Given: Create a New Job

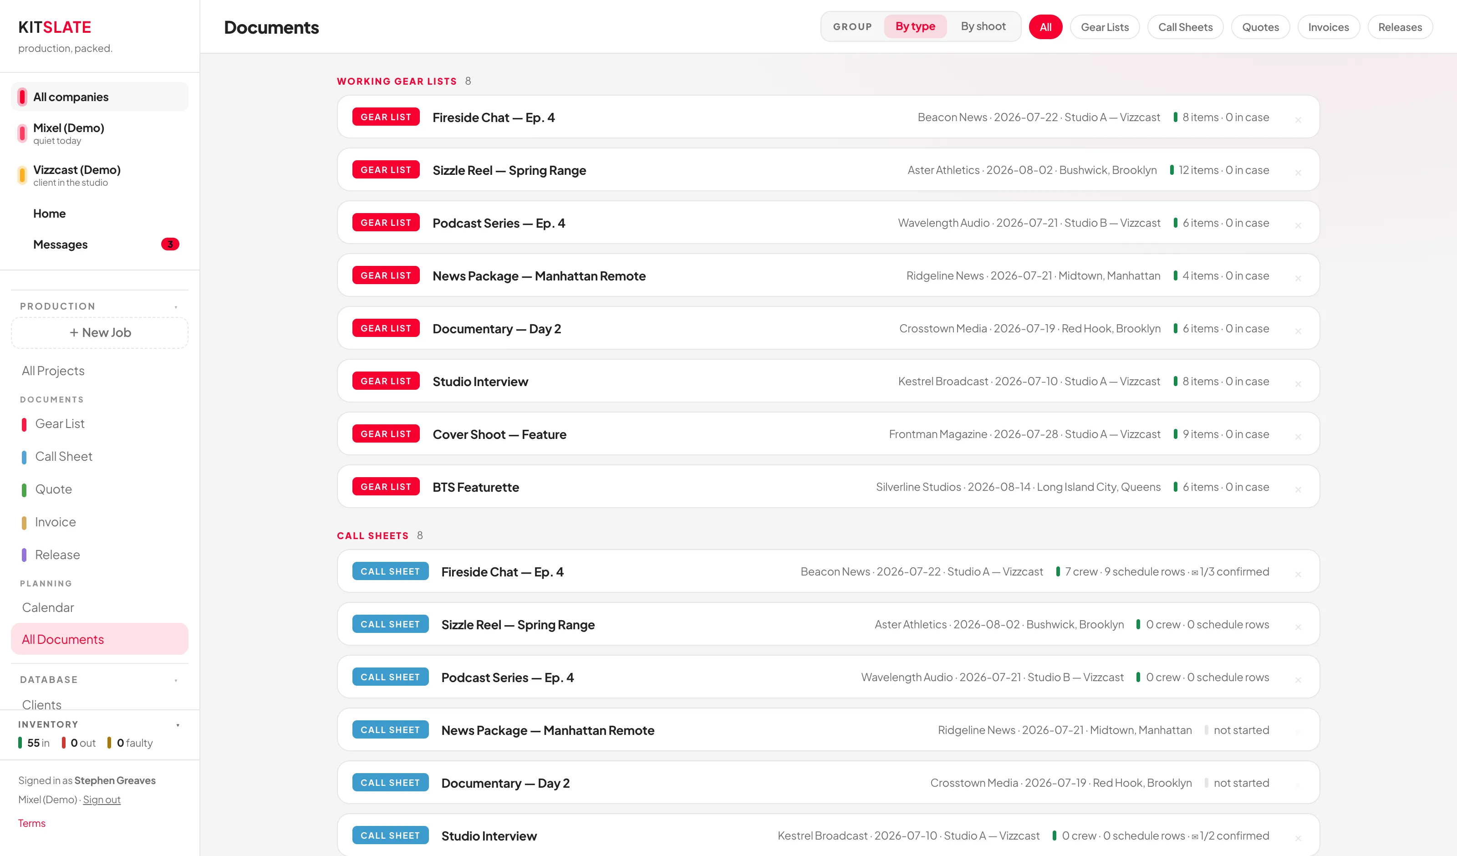Looking at the screenshot, I should pyautogui.click(x=99, y=332).
